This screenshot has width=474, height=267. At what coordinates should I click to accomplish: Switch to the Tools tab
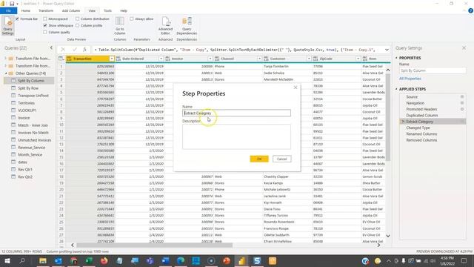tap(107, 10)
